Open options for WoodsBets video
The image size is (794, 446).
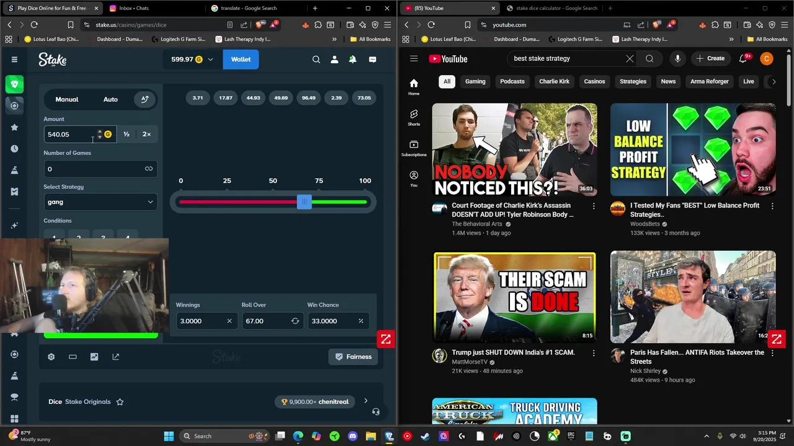pos(772,206)
